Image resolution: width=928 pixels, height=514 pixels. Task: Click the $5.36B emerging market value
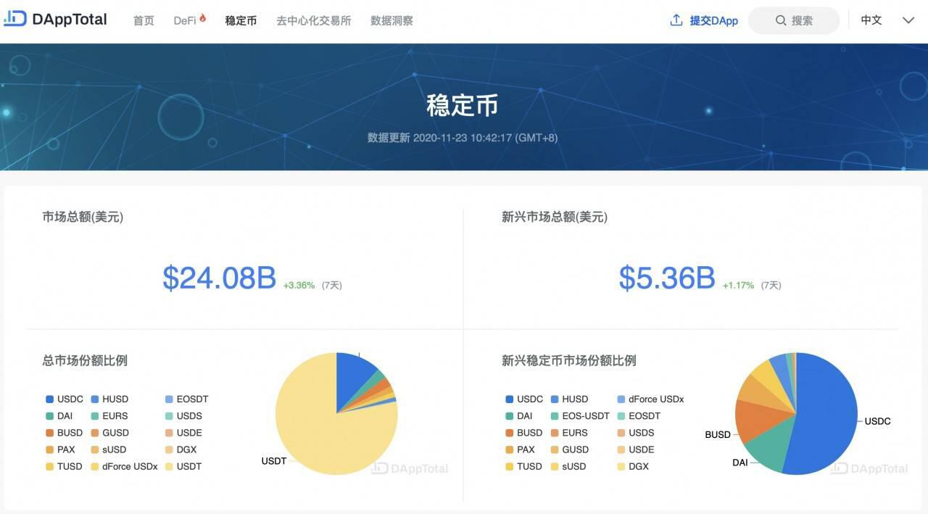[667, 278]
